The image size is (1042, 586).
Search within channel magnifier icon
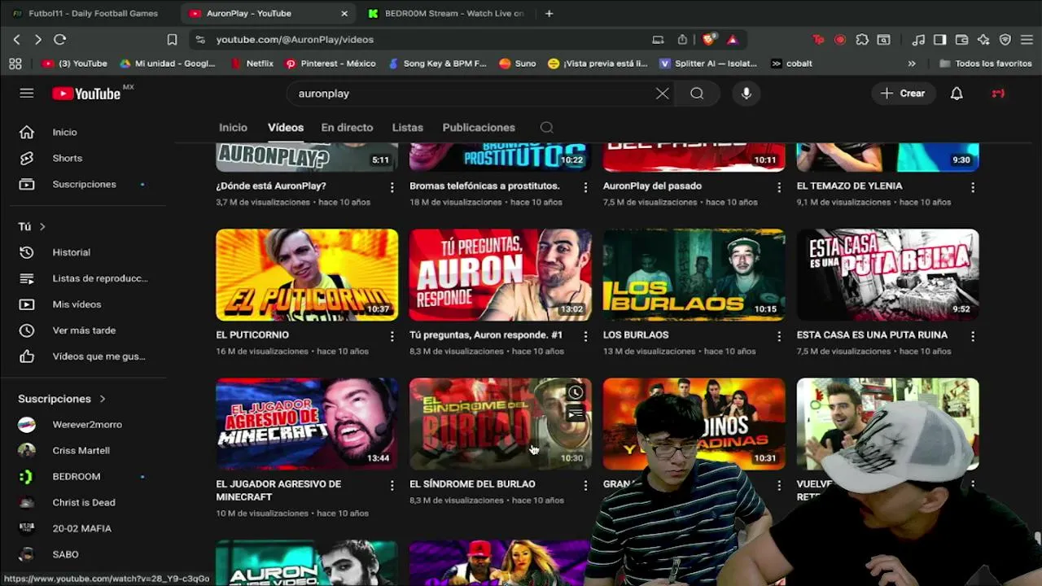tap(547, 128)
